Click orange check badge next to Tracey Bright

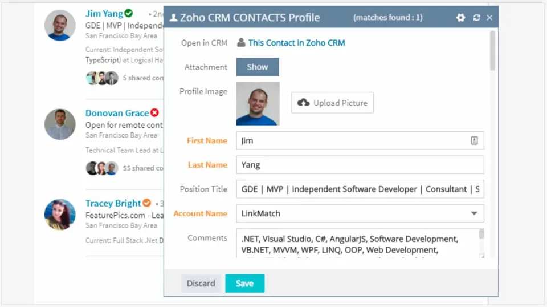[x=147, y=203]
